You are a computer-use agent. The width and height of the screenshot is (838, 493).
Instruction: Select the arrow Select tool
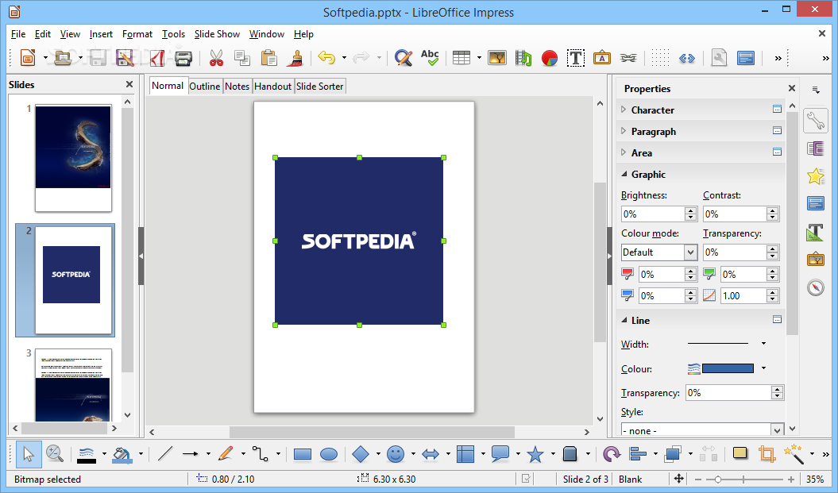(28, 455)
